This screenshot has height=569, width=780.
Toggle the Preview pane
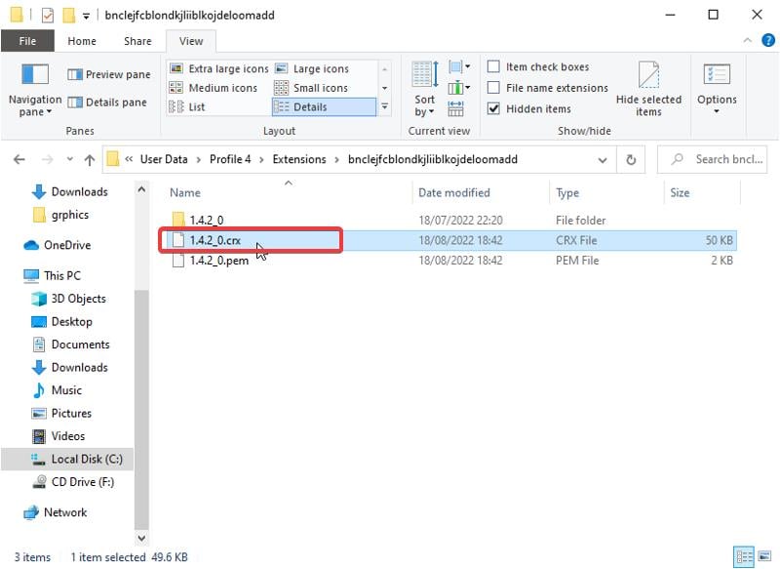pos(109,75)
